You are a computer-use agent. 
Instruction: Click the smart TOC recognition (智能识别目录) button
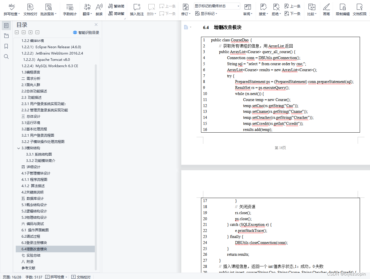[86, 32]
